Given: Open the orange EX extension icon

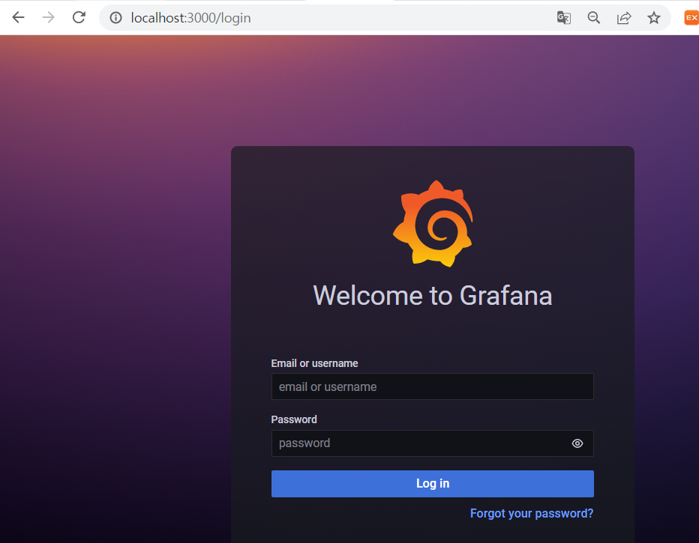Looking at the screenshot, I should (691, 18).
